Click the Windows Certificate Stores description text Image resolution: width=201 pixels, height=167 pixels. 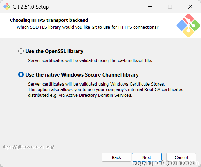point(96,84)
